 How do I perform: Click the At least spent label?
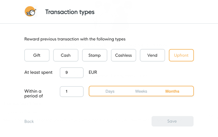[x=38, y=72]
